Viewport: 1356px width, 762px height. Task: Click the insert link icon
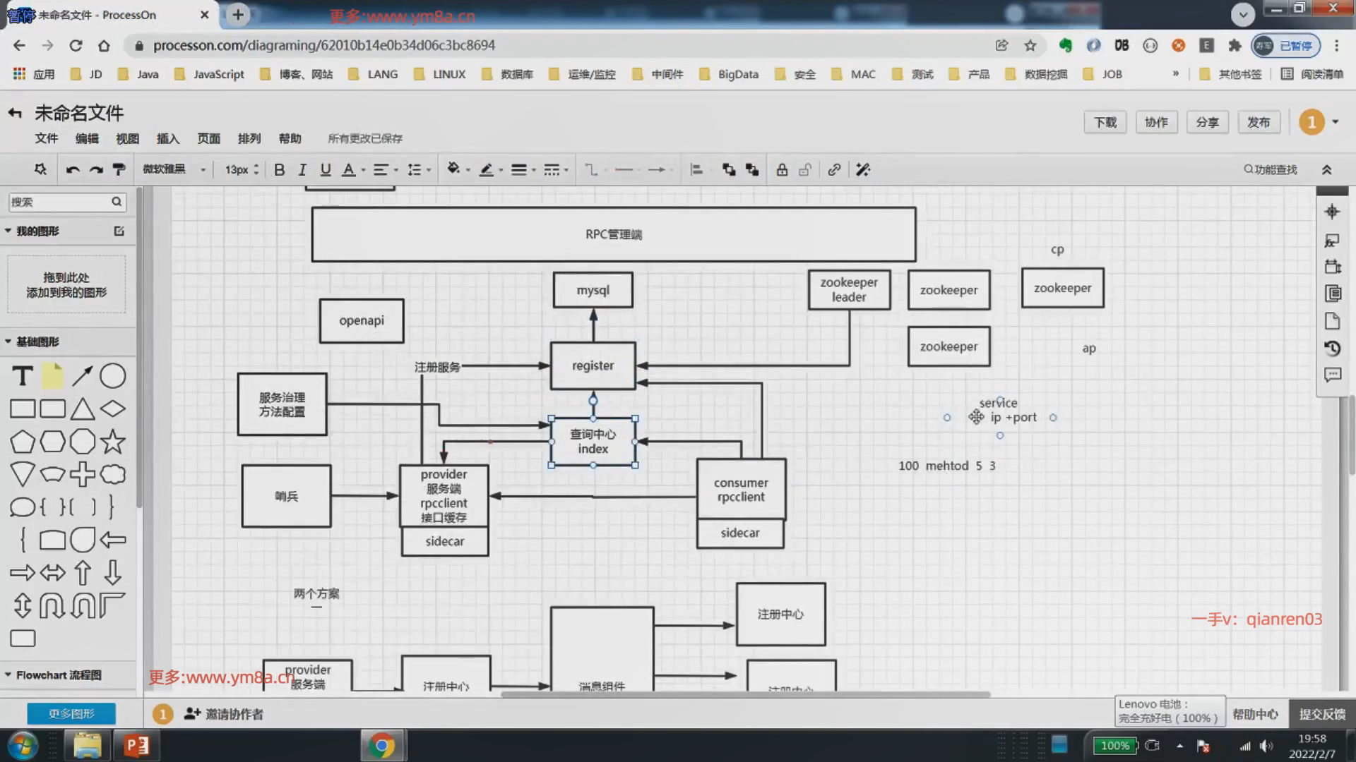(x=834, y=169)
